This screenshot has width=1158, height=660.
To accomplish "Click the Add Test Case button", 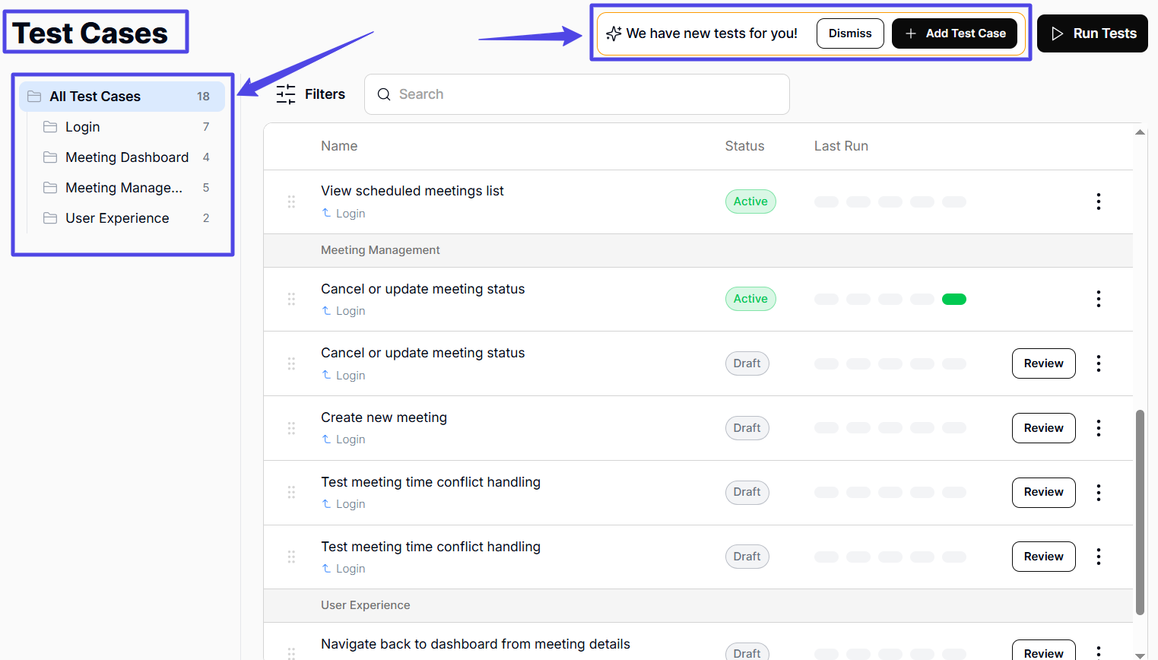I will click(954, 33).
